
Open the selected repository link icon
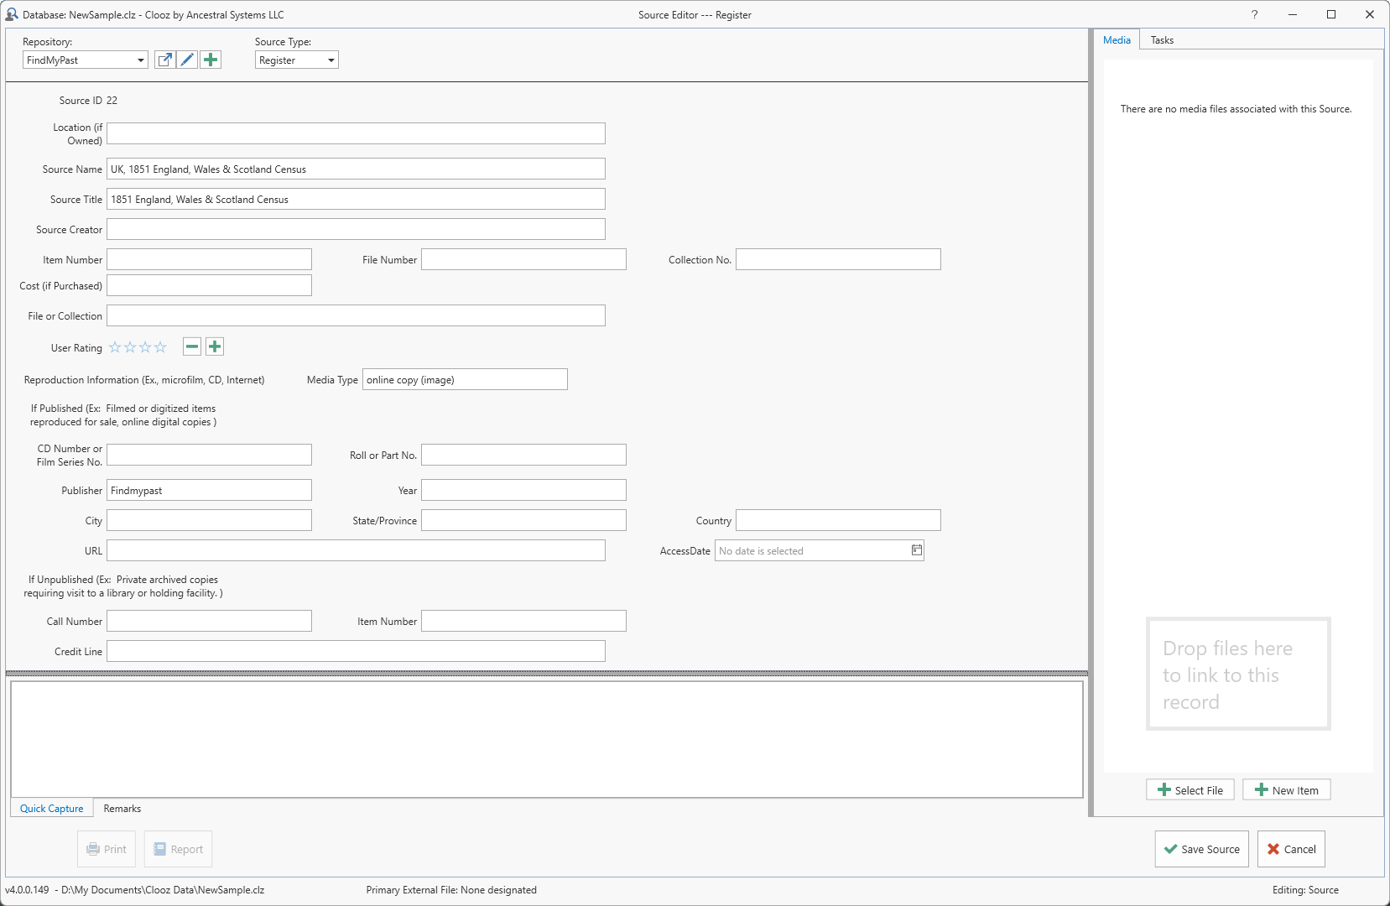[165, 60]
